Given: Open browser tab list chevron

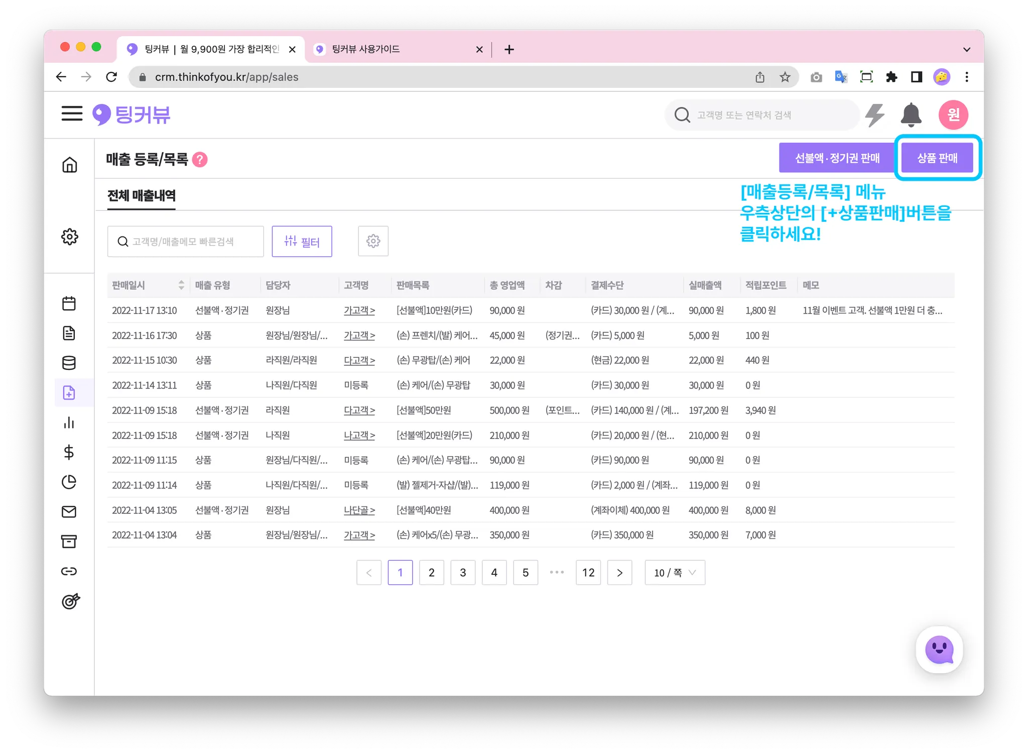Looking at the screenshot, I should 967,49.
